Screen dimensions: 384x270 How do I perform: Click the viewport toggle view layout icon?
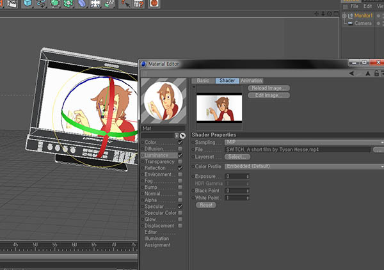point(336,13)
